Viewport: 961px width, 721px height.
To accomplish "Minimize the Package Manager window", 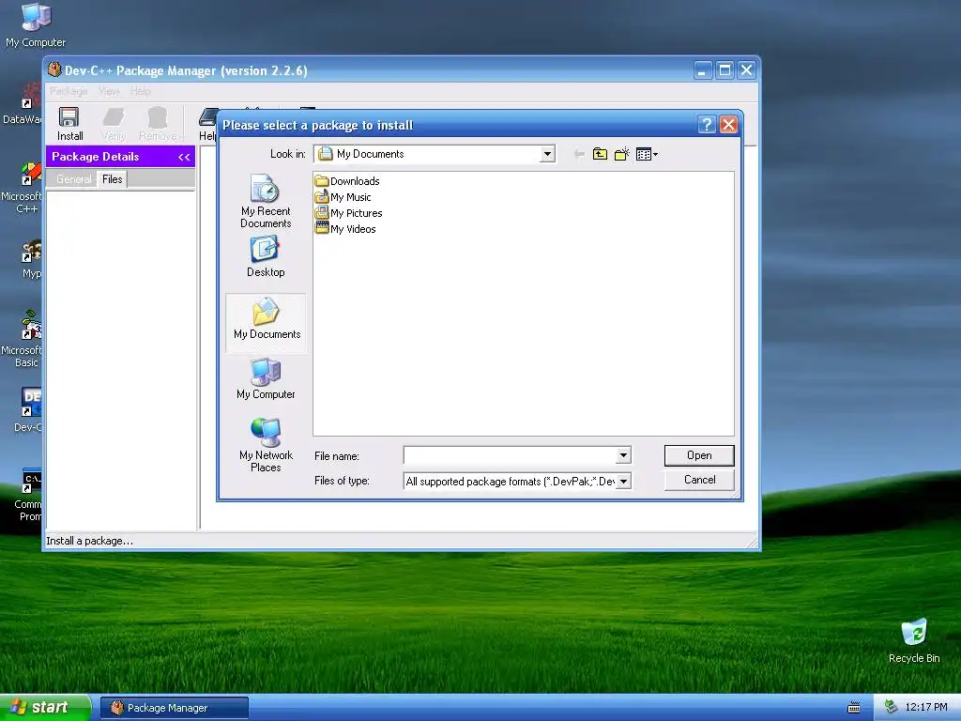I will (702, 70).
